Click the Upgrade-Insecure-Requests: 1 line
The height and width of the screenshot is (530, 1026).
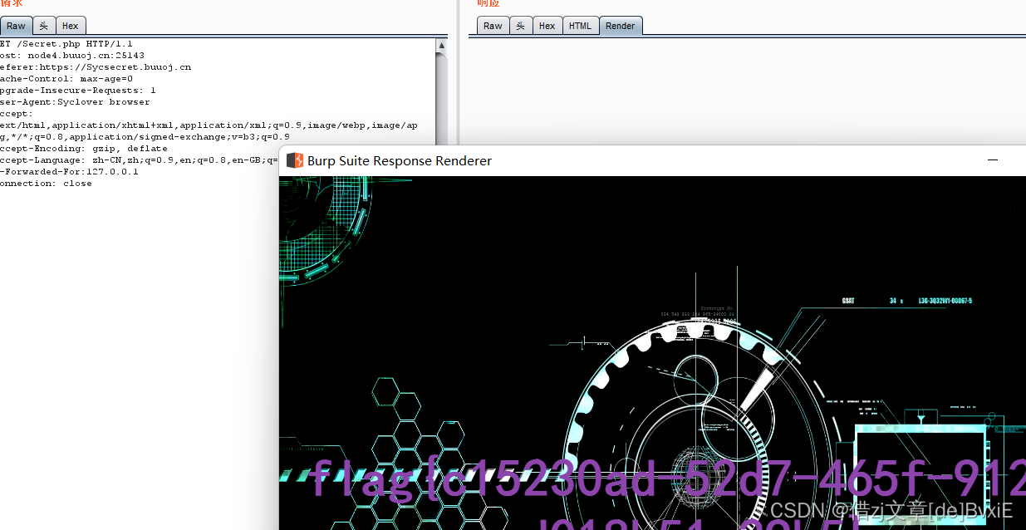(x=78, y=91)
